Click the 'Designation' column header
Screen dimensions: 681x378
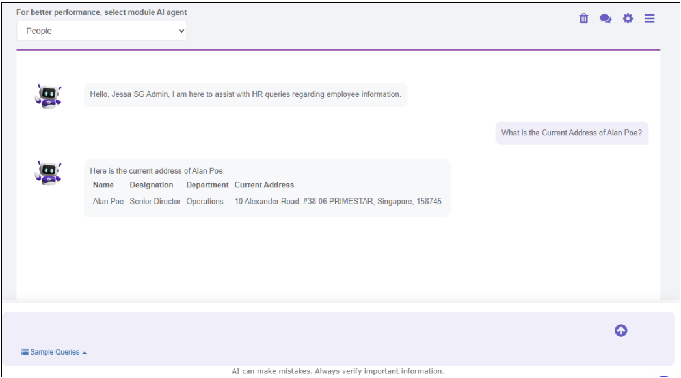[151, 185]
